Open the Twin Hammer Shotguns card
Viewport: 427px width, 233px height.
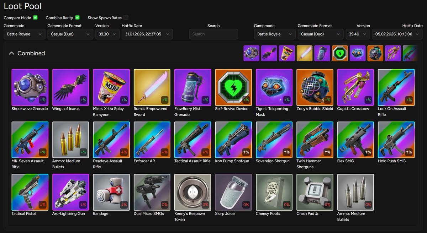315,140
